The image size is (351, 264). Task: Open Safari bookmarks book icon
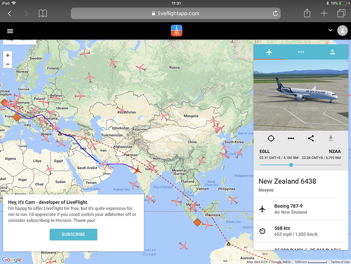[x=43, y=13]
